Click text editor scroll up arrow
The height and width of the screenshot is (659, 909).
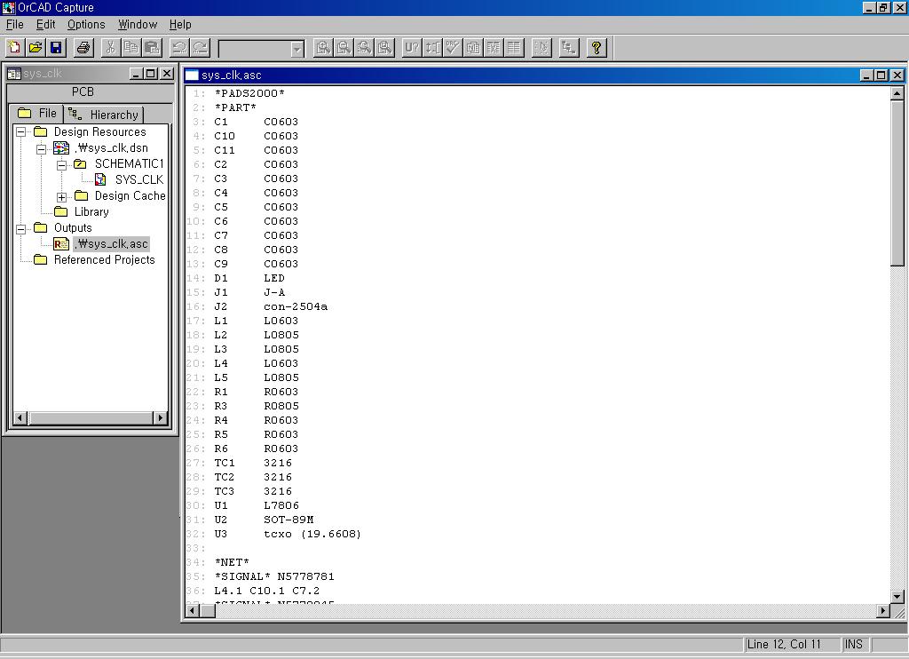[897, 93]
